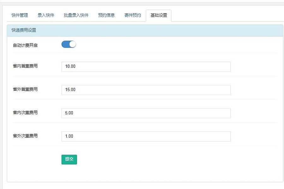Open the 快件管理 tab

(20, 15)
